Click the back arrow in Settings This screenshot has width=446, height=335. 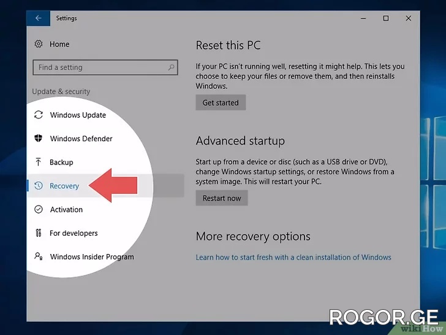tap(39, 18)
